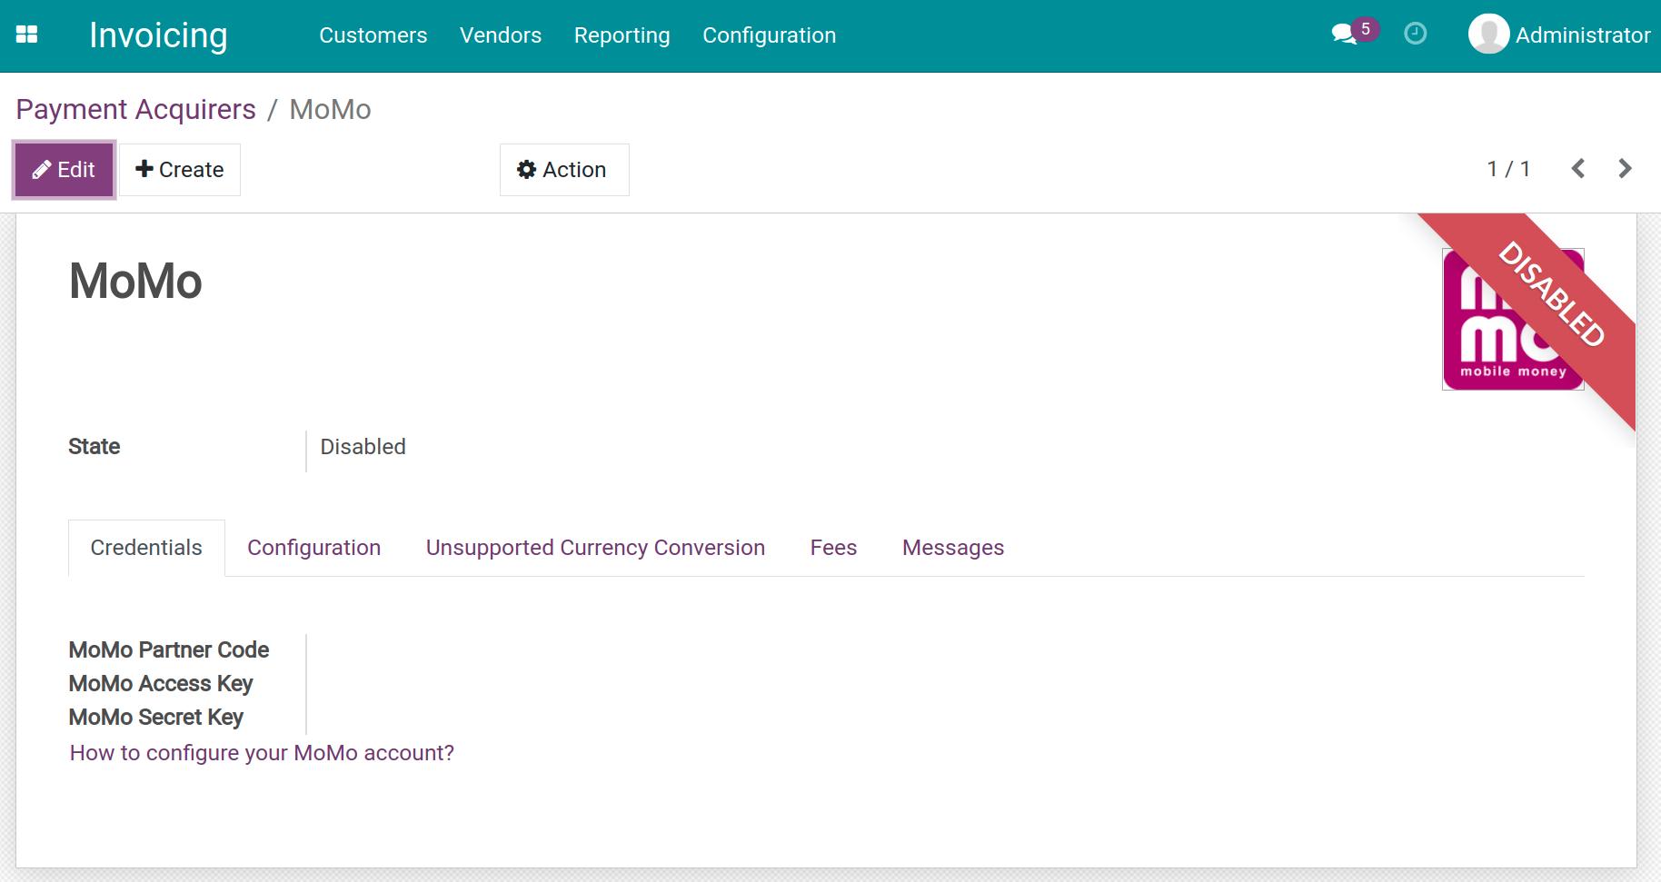Open the Action gear menu
This screenshot has height=882, width=1661.
click(563, 169)
